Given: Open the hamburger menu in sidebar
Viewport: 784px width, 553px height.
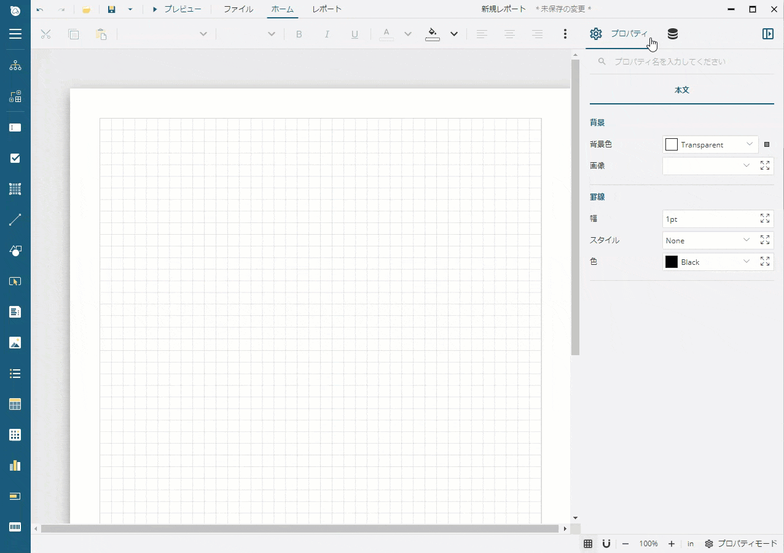Looking at the screenshot, I should [x=15, y=34].
